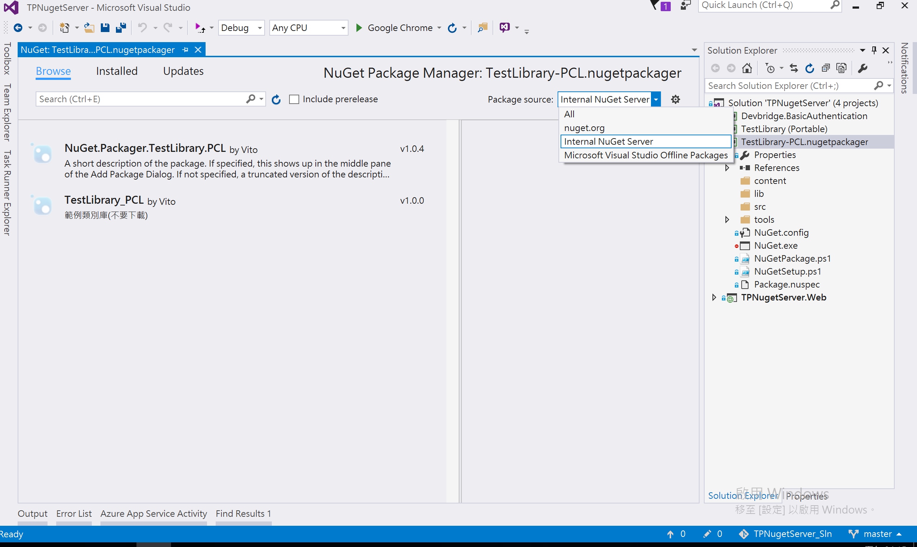This screenshot has height=547, width=917.
Task: Toggle Show All Files in Solution Explorer
Action: tap(841, 68)
